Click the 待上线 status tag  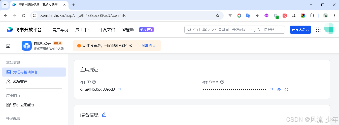58,43
